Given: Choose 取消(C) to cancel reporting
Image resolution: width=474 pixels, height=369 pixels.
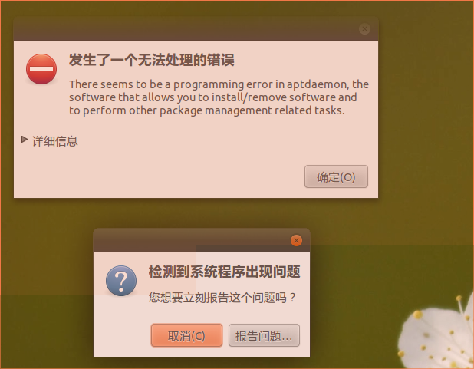Looking at the screenshot, I should click(x=186, y=335).
